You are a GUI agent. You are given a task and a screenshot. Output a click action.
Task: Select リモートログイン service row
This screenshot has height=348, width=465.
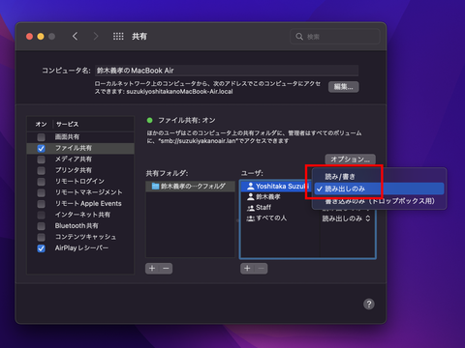click(x=80, y=182)
